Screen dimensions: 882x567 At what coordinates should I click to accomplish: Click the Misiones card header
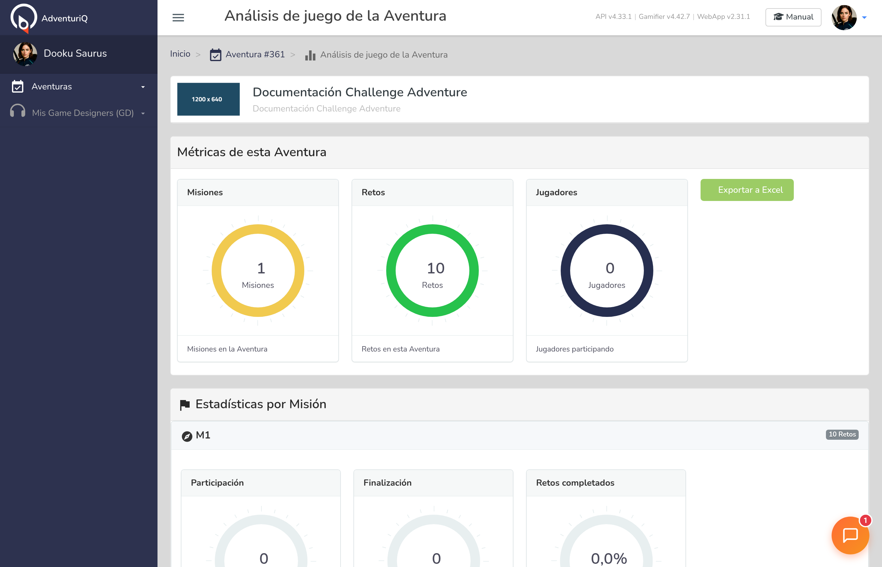click(258, 192)
